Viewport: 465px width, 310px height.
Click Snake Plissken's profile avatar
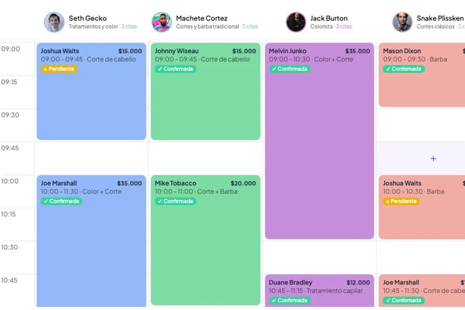pos(402,22)
